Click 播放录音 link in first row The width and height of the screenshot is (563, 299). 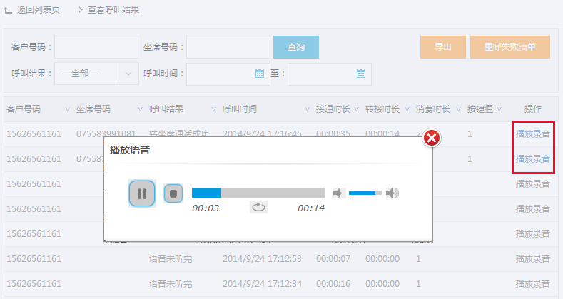533,133
